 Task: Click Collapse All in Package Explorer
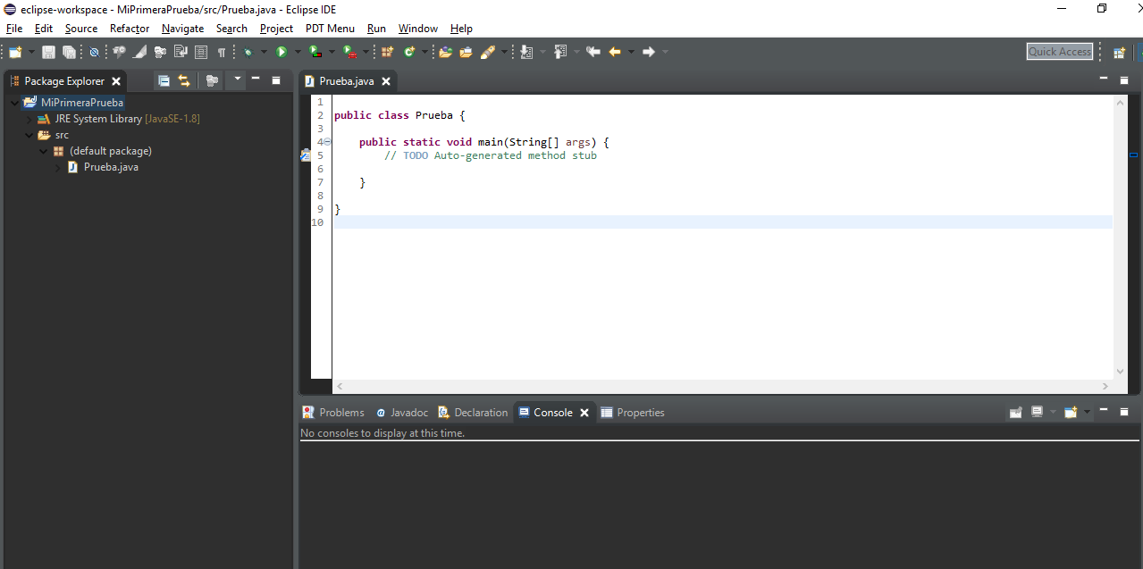tap(164, 81)
